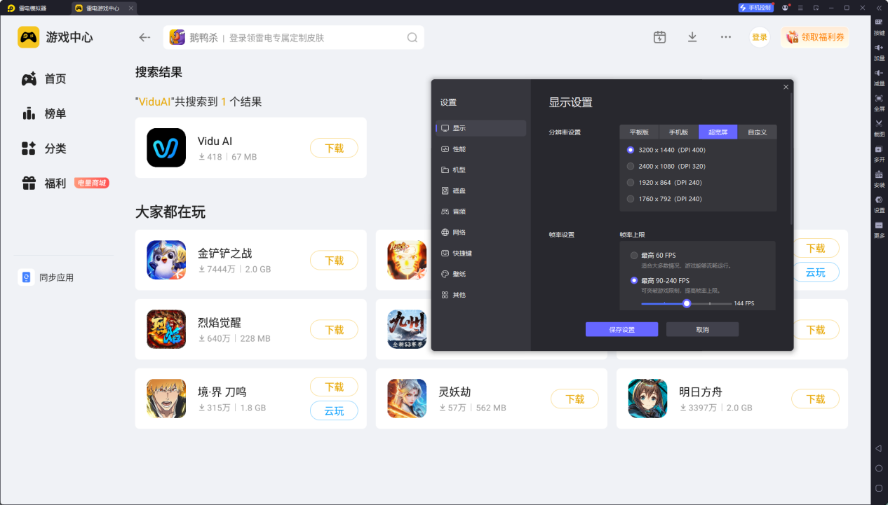Open the 烈焰觉醒 game icon
Image resolution: width=888 pixels, height=505 pixels.
point(166,329)
